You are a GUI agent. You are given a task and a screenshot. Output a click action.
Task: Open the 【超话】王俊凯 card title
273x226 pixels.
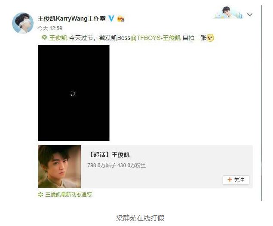pyautogui.click(x=109, y=155)
